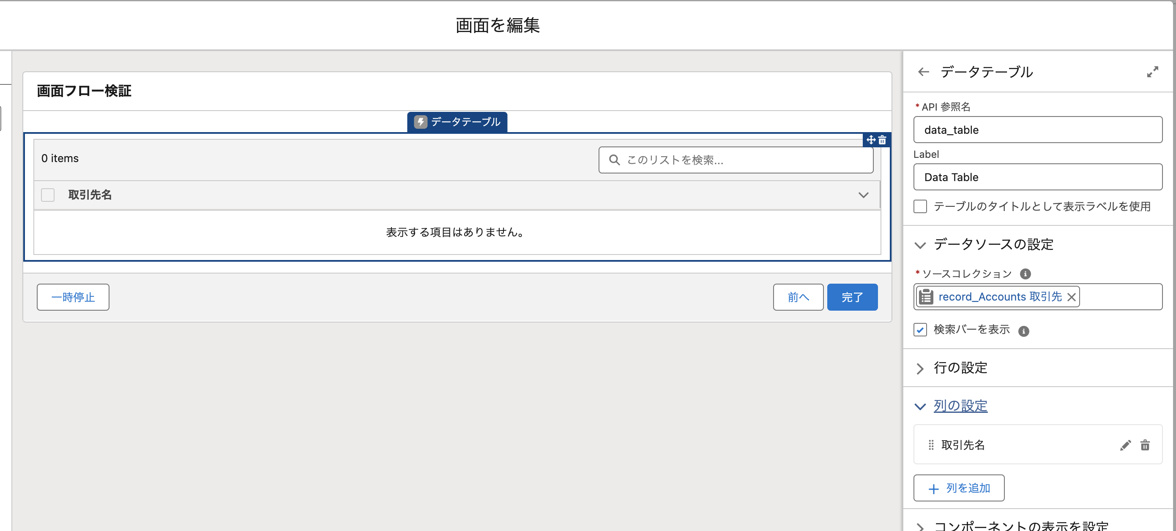Expand the properties panel with diagonal arrows icon
This screenshot has width=1176, height=531.
click(1153, 72)
